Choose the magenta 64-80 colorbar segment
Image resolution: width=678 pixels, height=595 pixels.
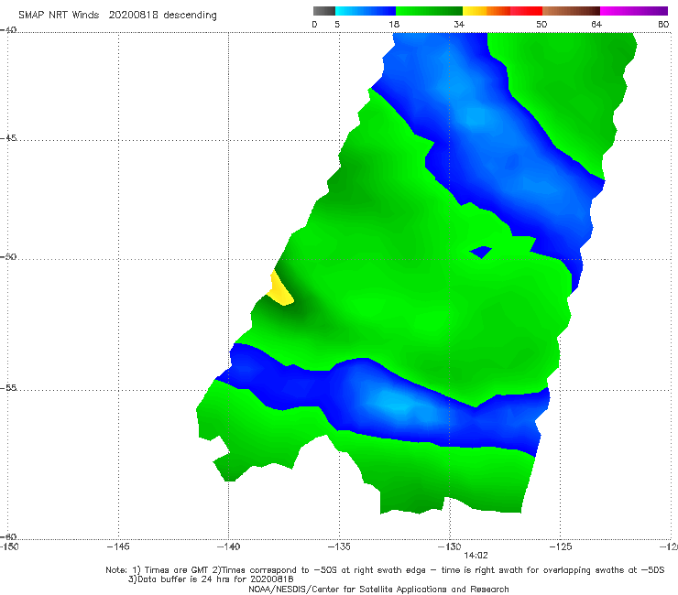pyautogui.click(x=634, y=11)
